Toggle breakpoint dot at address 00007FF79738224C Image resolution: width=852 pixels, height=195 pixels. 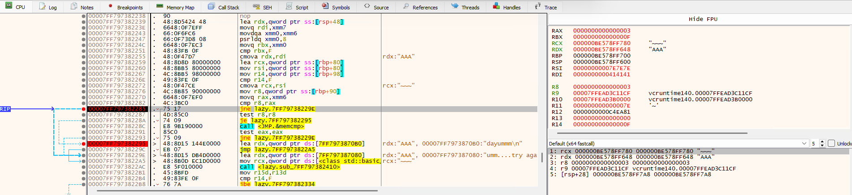click(x=84, y=45)
